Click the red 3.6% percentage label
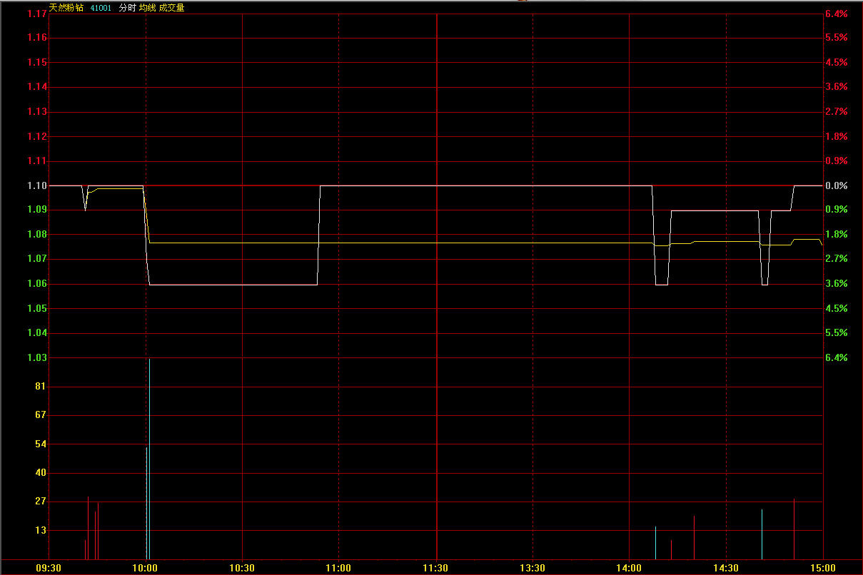Viewport: 863px width, 575px height. (x=836, y=86)
